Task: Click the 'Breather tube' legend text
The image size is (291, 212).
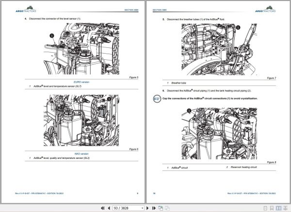Action: (178, 83)
